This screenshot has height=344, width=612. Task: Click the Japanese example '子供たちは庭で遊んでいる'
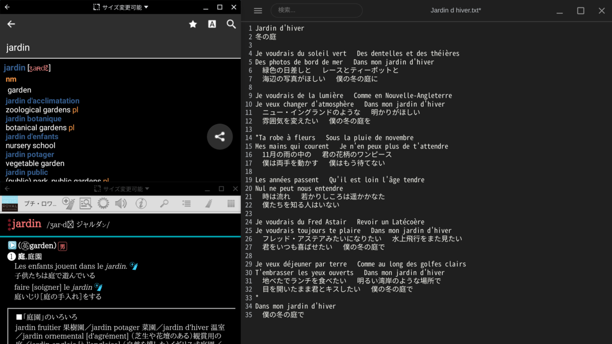tap(55, 276)
